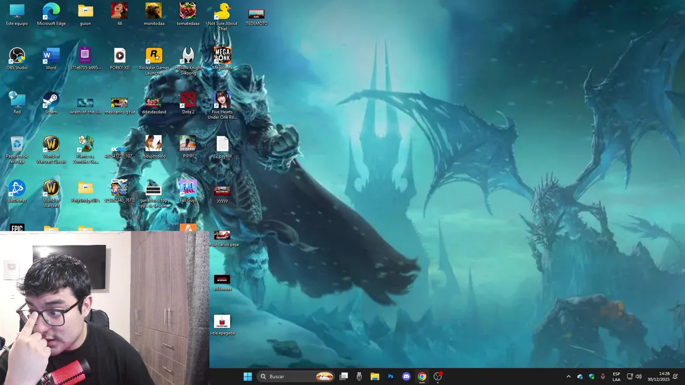Open the Word desktop shortcut
Screen dimensions: 685x385
click(x=51, y=59)
